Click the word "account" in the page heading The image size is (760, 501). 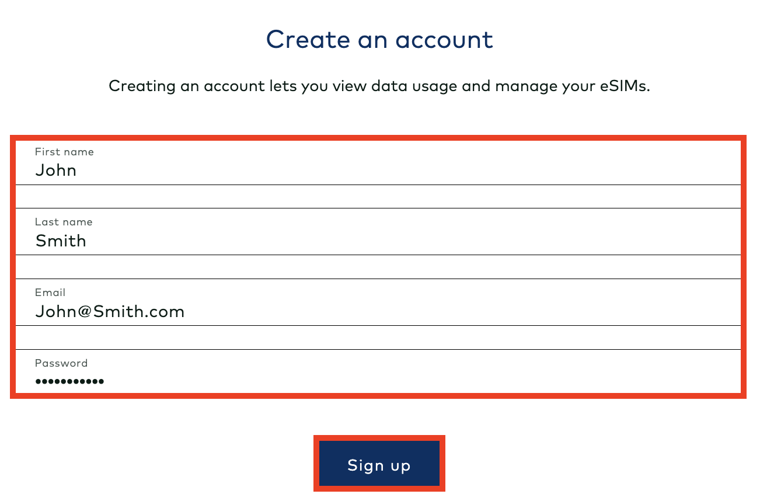coord(444,40)
